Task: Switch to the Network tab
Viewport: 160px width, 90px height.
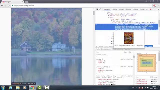Action: tap(128, 9)
